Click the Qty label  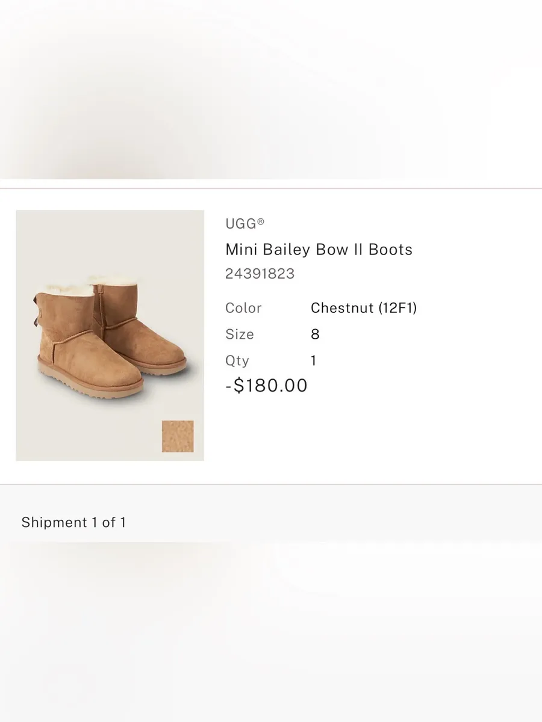[x=237, y=361]
